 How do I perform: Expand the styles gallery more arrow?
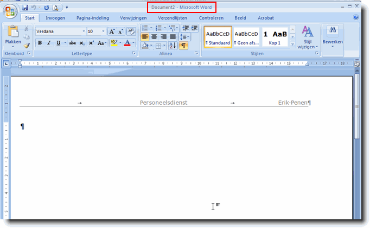[293, 45]
